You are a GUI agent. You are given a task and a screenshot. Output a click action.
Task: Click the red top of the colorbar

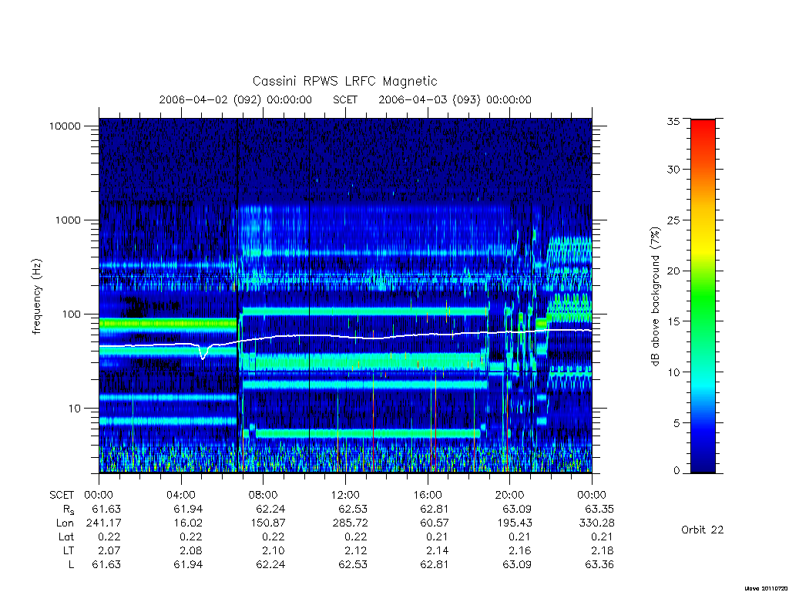tap(703, 126)
